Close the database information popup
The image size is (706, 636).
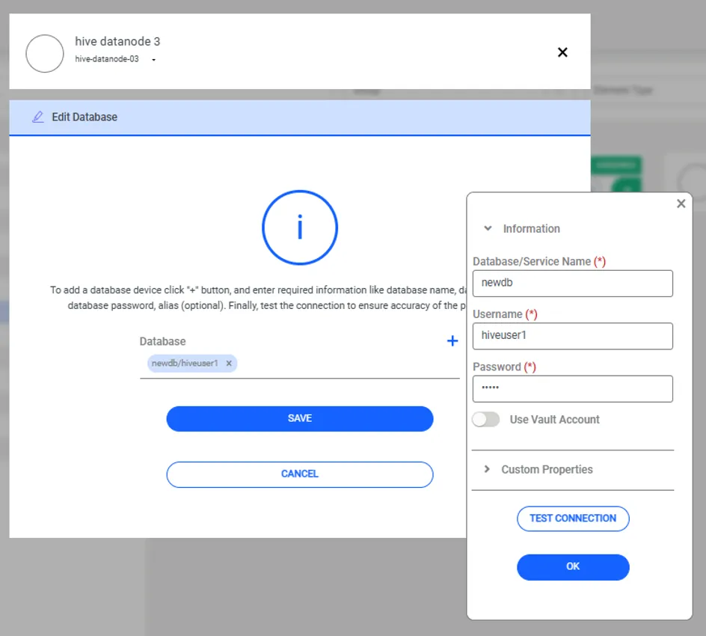[x=681, y=204]
